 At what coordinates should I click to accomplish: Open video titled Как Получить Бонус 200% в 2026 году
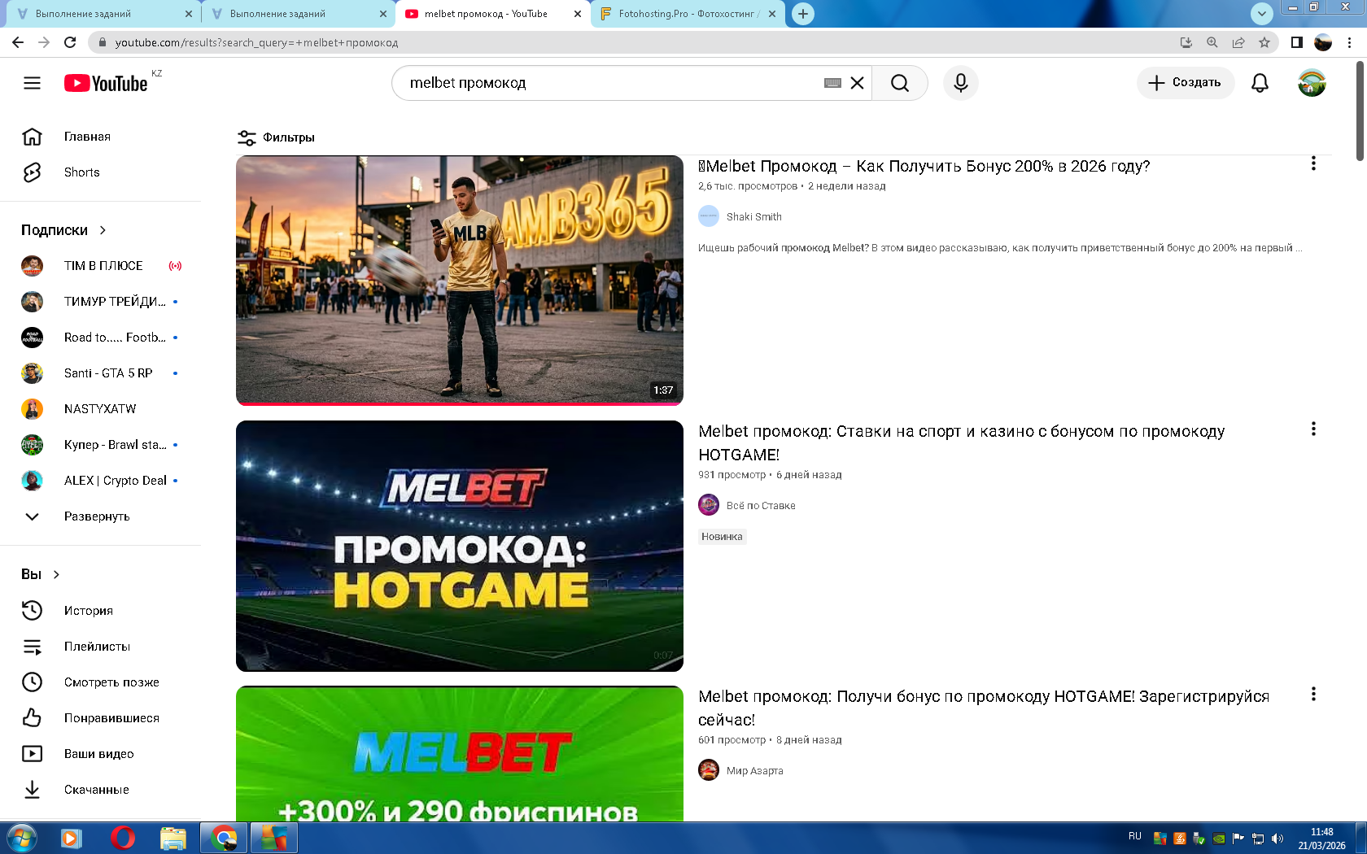click(924, 166)
